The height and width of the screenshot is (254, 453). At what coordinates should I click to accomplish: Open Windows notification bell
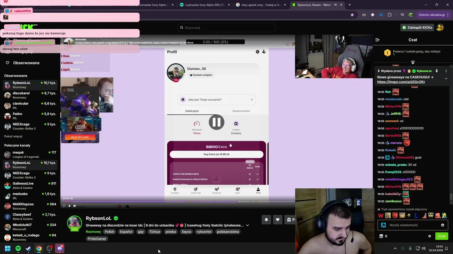446,248
